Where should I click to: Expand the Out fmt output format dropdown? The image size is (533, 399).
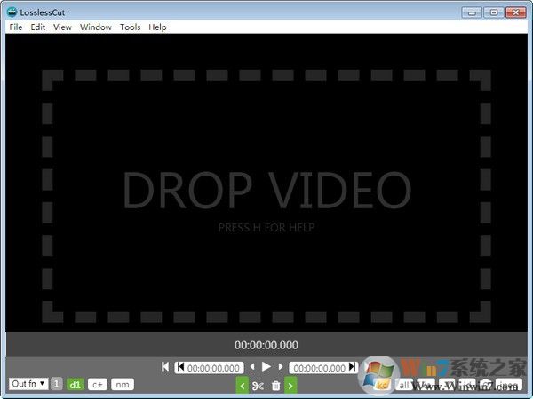coord(28,384)
